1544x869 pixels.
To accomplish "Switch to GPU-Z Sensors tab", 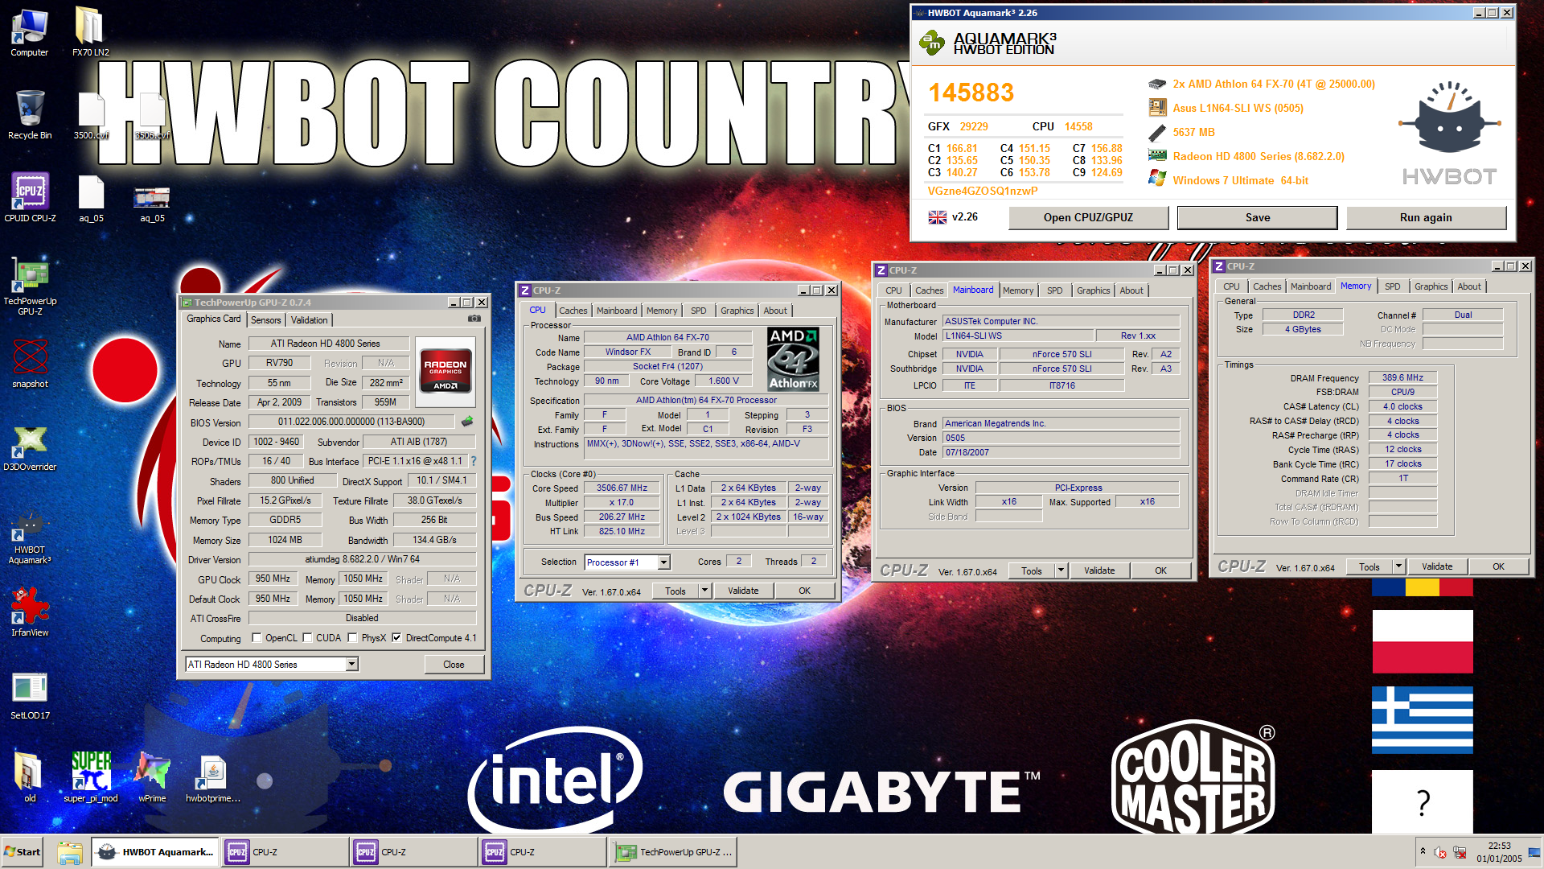I will (266, 319).
